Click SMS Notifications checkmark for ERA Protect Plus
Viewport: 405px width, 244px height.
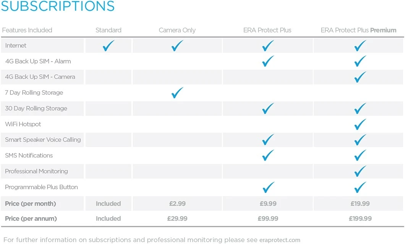coord(268,156)
